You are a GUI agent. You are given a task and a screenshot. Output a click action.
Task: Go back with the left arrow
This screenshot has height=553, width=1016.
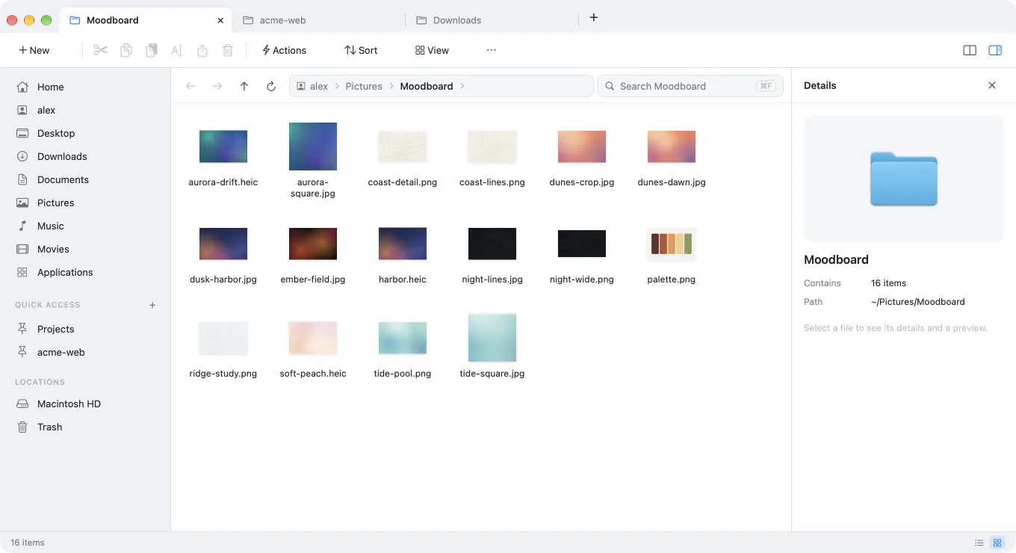(190, 86)
